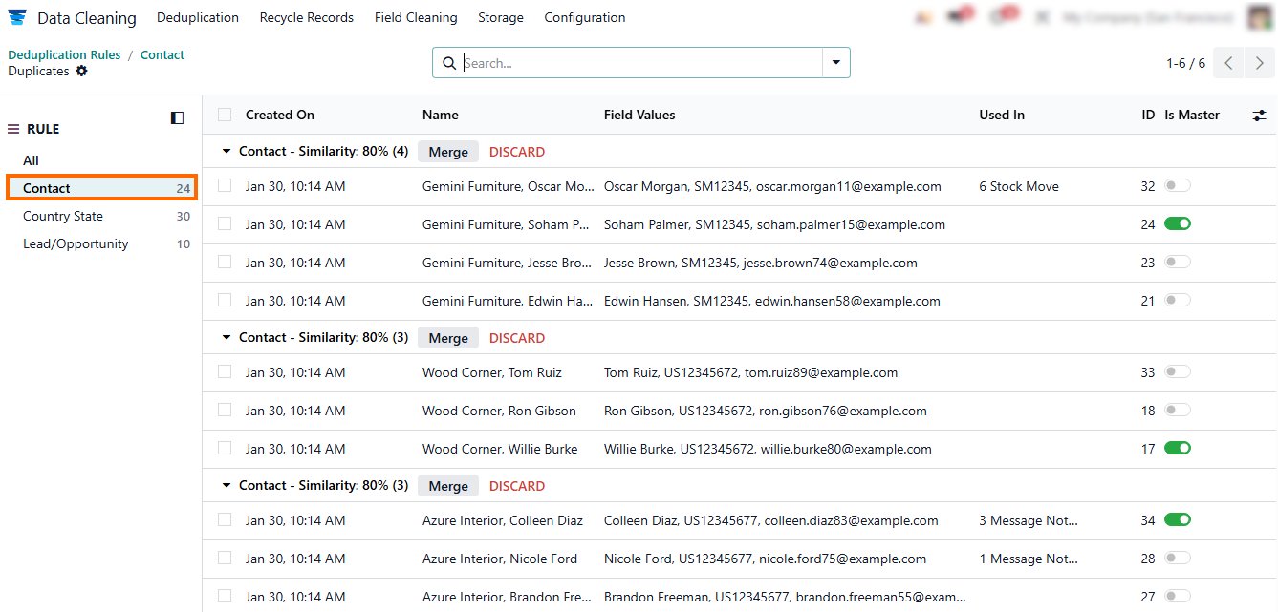Collapse the rule sidebar panel icon
1278x612 pixels.
(x=177, y=117)
